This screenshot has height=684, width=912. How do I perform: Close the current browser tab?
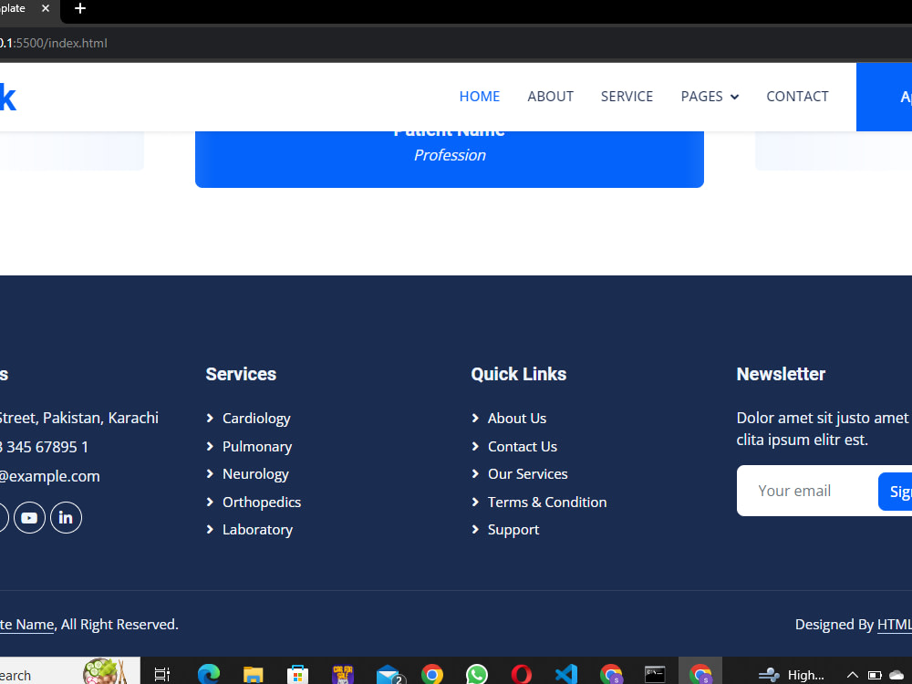(x=46, y=9)
